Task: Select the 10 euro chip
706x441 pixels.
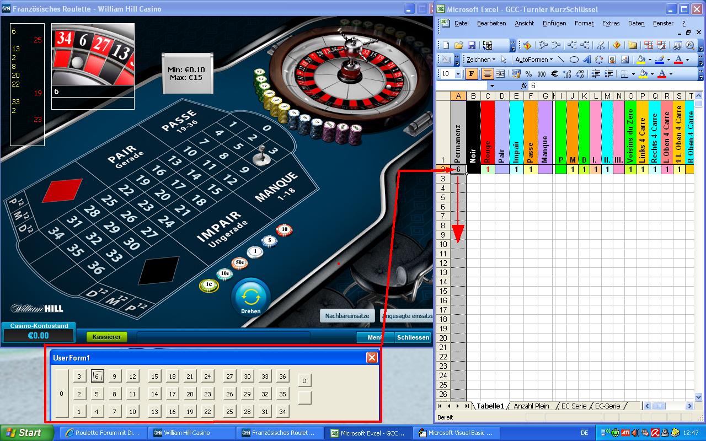Action: click(284, 229)
